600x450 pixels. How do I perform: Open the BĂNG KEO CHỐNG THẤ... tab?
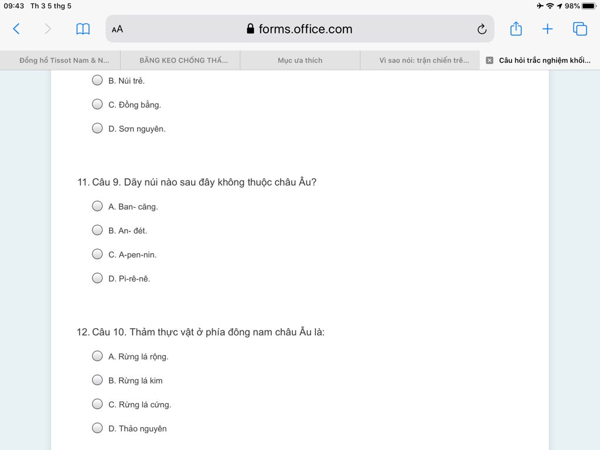point(183,60)
